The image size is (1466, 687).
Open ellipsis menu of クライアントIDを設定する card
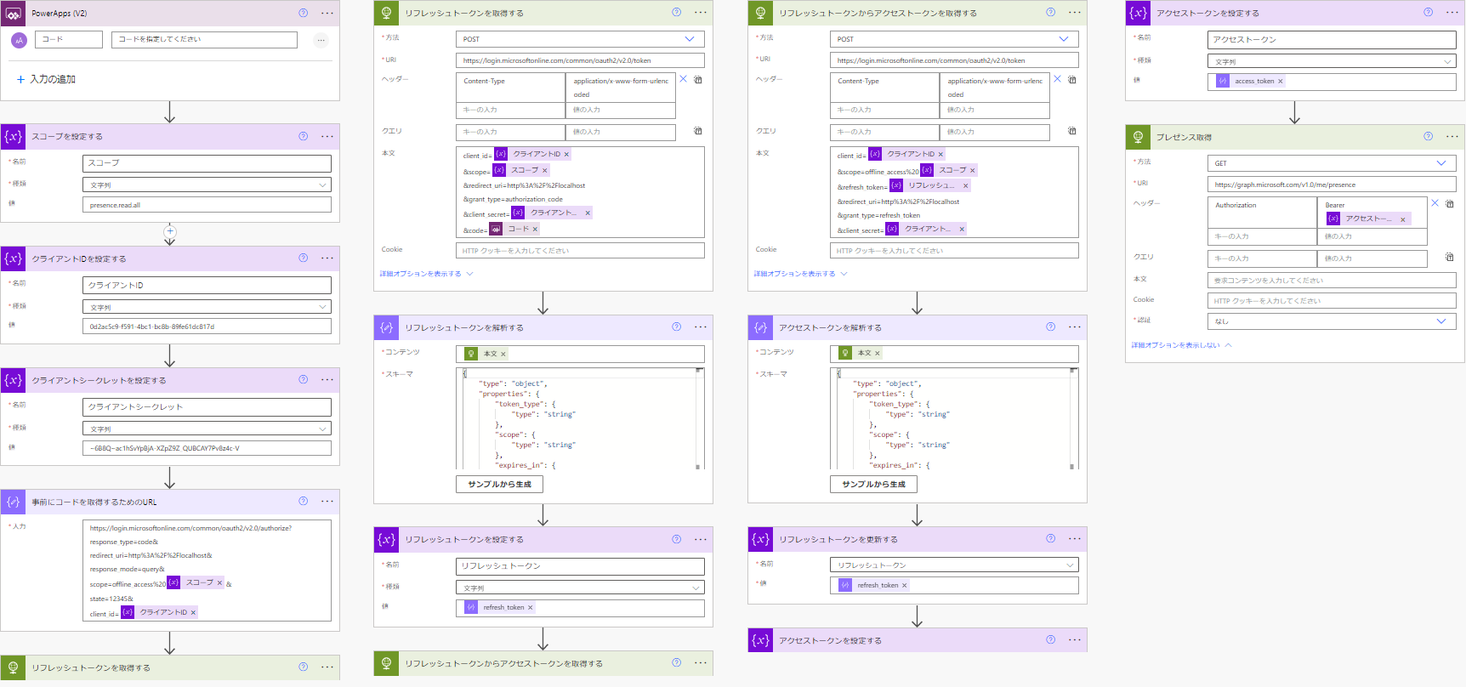(327, 258)
